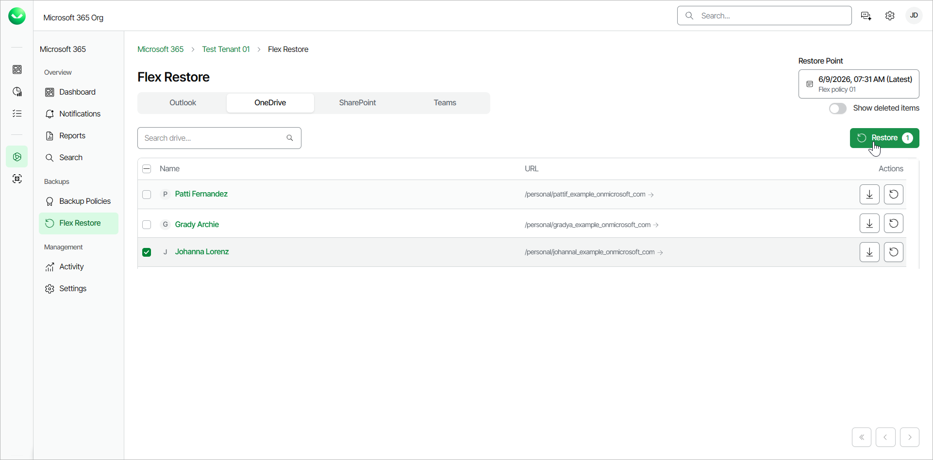
Task: Click the Microsoft 365 Org title
Action: (73, 17)
